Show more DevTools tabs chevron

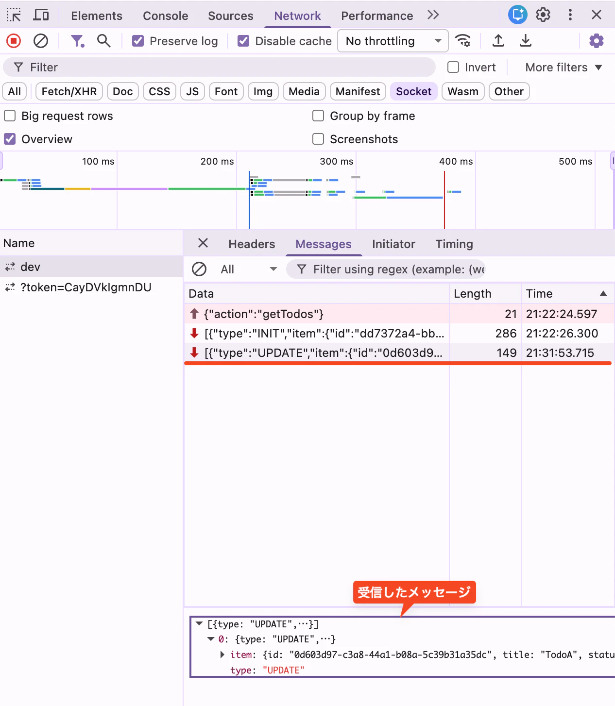433,15
